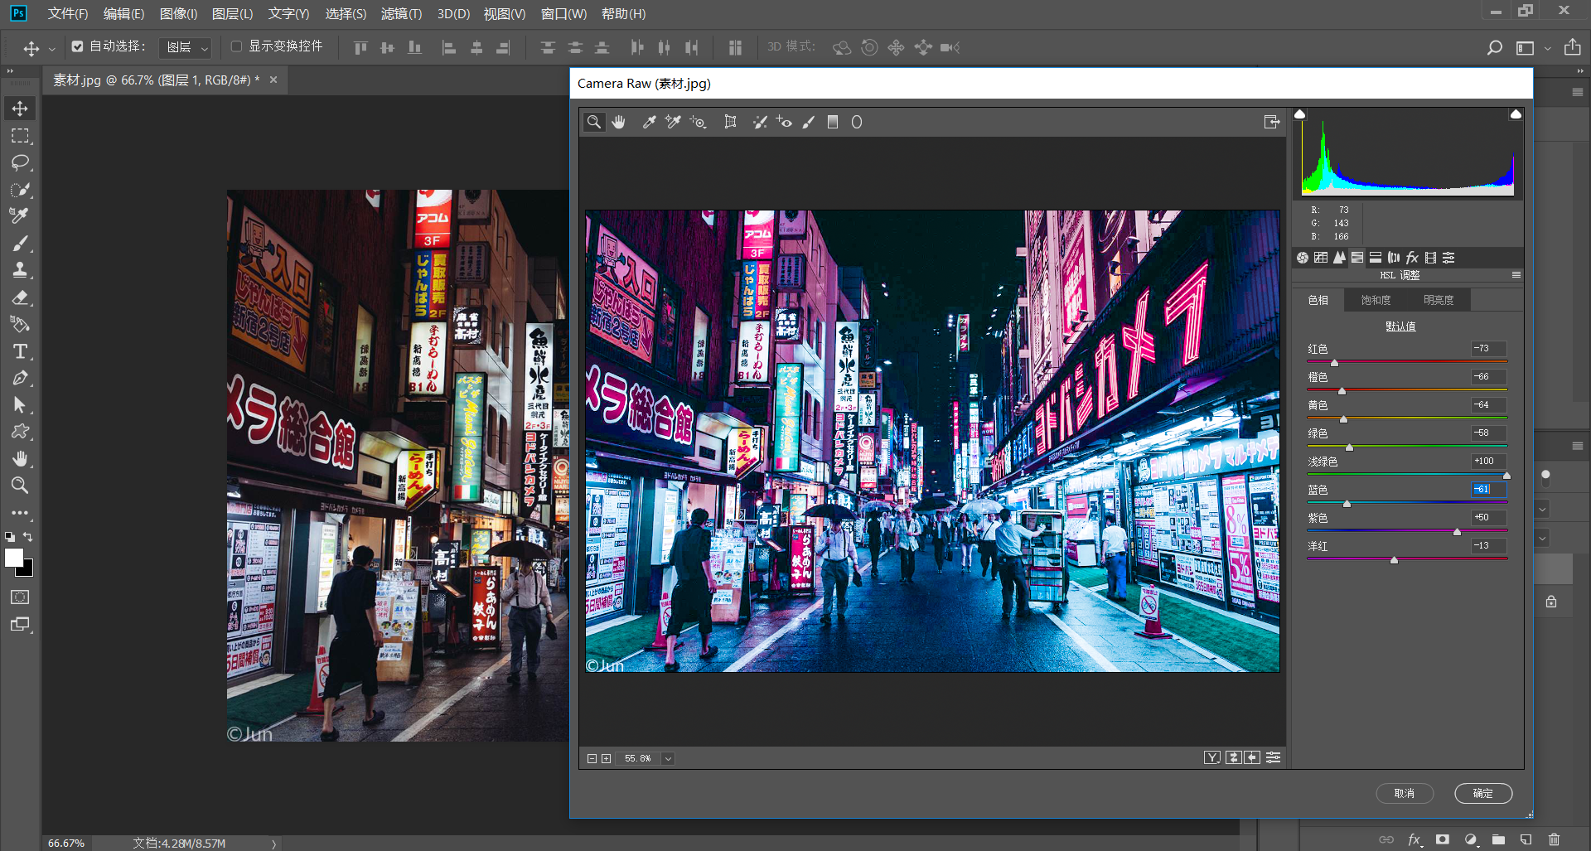Click the 紫色 hue slider handle
The width and height of the screenshot is (1591, 851).
(1457, 532)
